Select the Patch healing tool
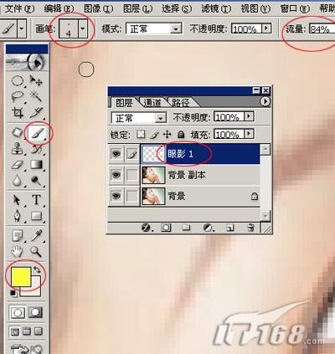Screen dimensions: 335x354 coord(18,133)
